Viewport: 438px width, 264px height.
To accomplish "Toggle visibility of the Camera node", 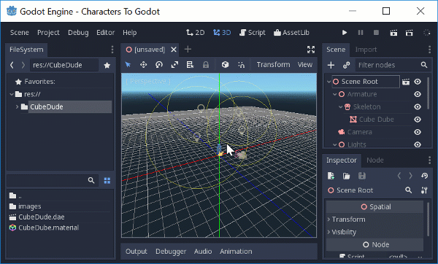I will point(418,132).
